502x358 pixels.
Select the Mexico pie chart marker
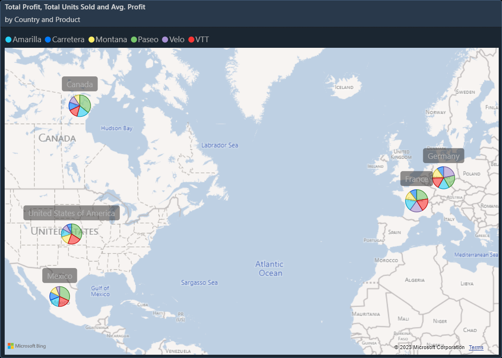60,296
